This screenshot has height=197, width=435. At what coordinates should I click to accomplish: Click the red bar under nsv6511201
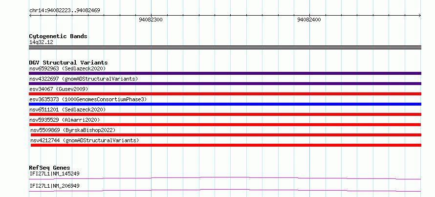(225, 114)
